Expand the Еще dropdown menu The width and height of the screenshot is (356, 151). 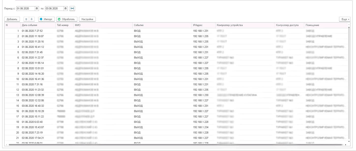(x=345, y=19)
